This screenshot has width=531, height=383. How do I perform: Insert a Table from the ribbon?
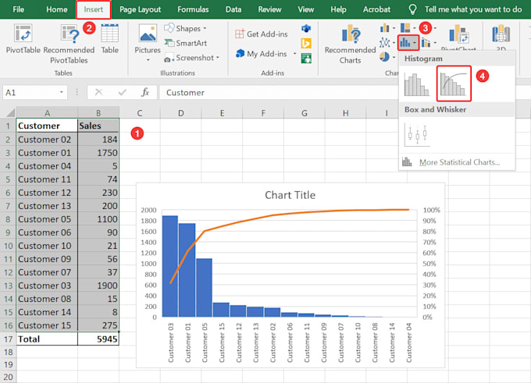tap(109, 36)
